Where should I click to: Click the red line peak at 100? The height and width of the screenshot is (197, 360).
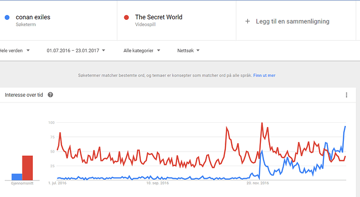[262, 123]
